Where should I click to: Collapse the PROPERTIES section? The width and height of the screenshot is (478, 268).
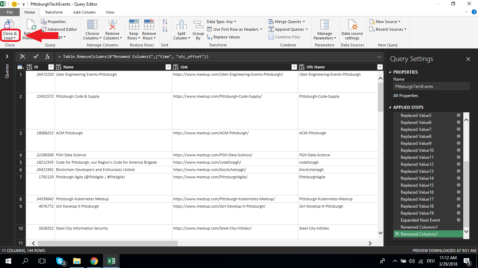coord(391,72)
